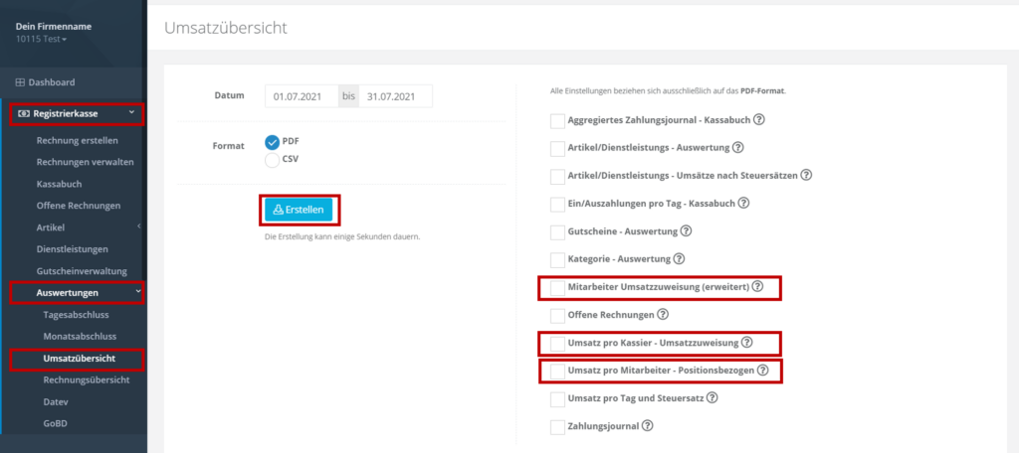Check Artikel/Dienstleistungs - Auswertung option
This screenshot has width=1019, height=453.
pos(557,149)
